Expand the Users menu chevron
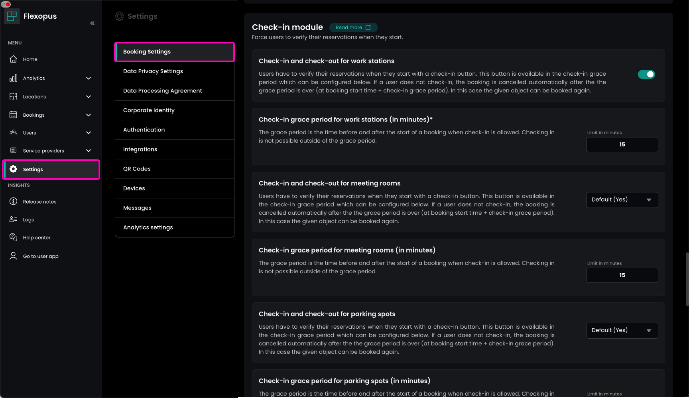 pyautogui.click(x=89, y=133)
